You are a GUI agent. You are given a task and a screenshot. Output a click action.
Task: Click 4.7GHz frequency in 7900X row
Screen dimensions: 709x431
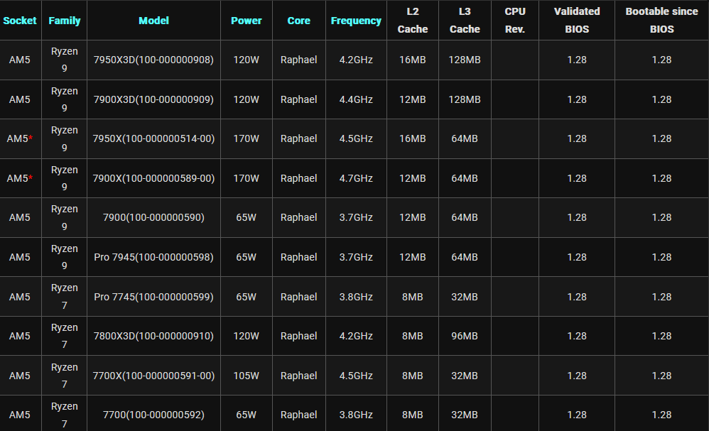(x=357, y=178)
